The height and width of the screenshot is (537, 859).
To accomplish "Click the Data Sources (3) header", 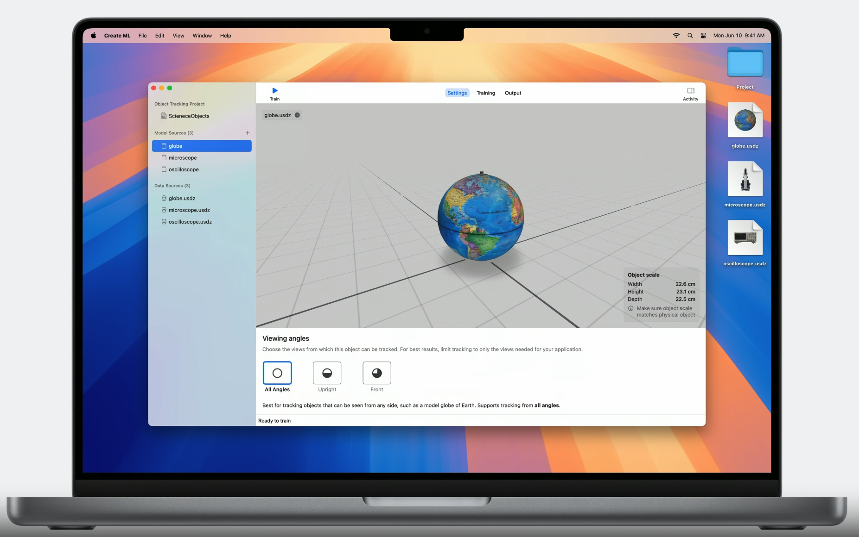I will coord(172,186).
